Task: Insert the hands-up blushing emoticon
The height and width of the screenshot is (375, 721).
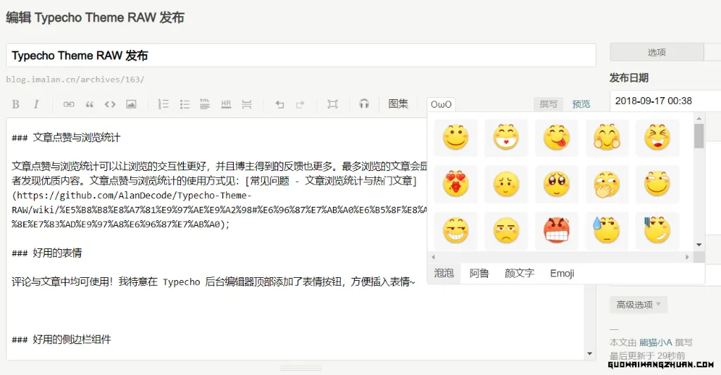Action: click(607, 137)
